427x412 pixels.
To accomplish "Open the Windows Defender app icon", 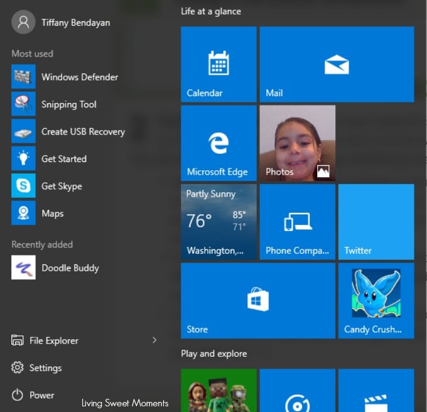I will point(23,77).
